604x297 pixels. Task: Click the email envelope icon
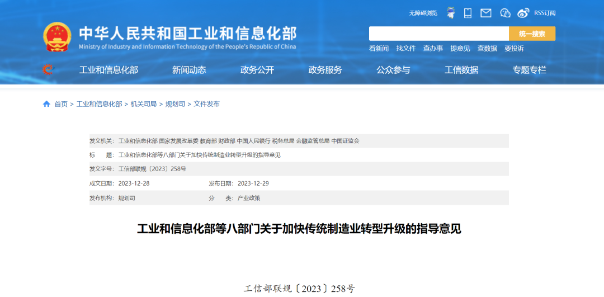(486, 13)
